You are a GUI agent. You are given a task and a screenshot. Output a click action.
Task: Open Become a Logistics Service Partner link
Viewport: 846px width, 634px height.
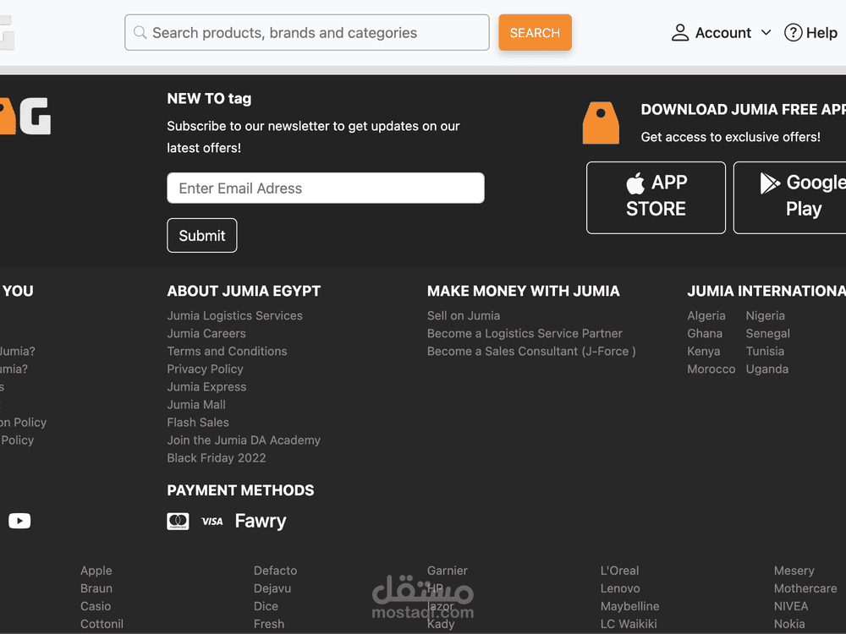pos(525,333)
